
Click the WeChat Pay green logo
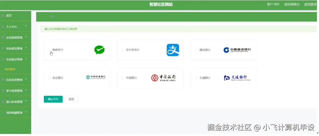(100, 50)
